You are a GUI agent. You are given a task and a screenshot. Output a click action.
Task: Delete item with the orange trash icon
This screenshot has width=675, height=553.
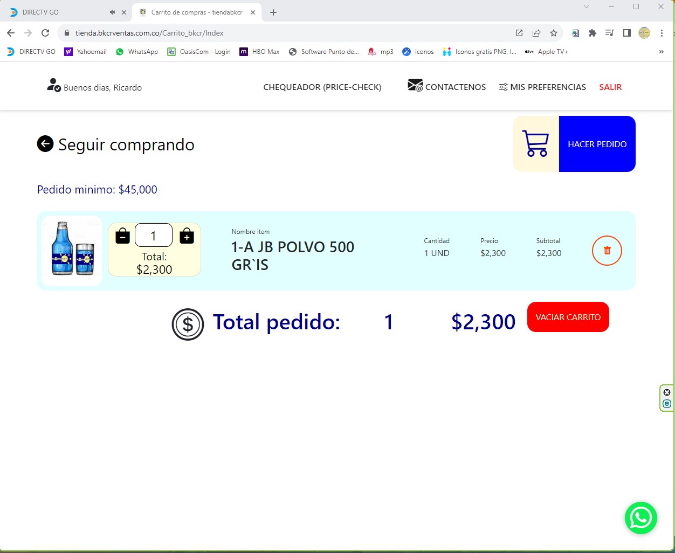(x=607, y=251)
